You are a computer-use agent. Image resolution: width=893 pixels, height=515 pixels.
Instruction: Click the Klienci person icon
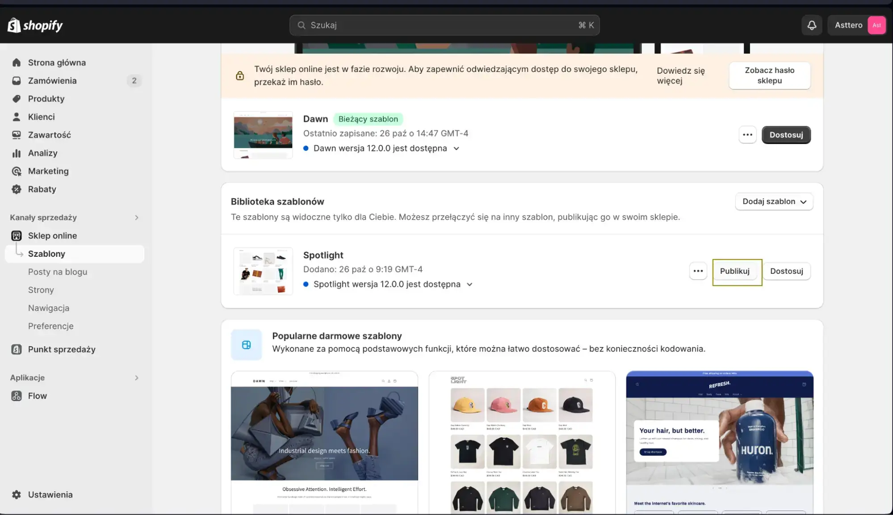point(17,117)
